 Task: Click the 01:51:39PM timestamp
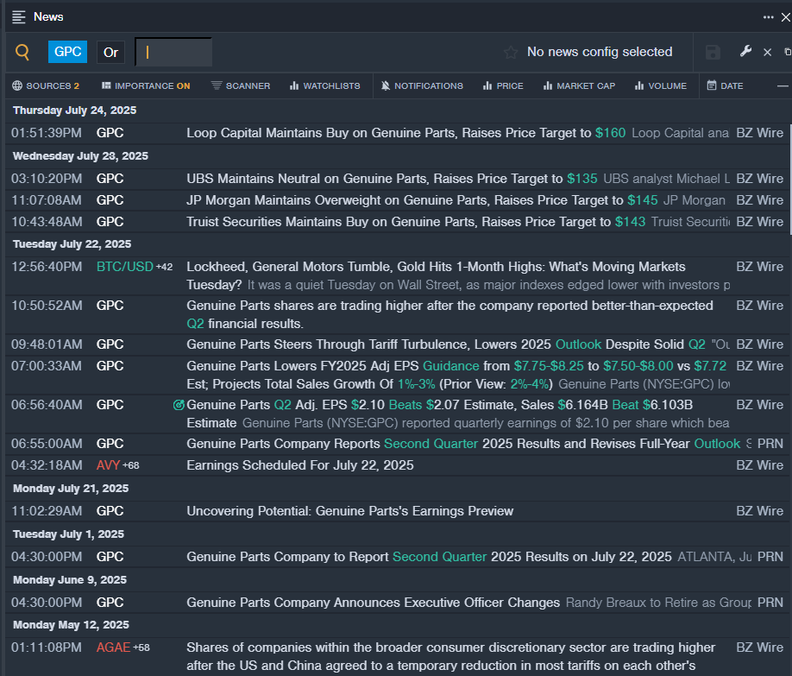coord(47,133)
